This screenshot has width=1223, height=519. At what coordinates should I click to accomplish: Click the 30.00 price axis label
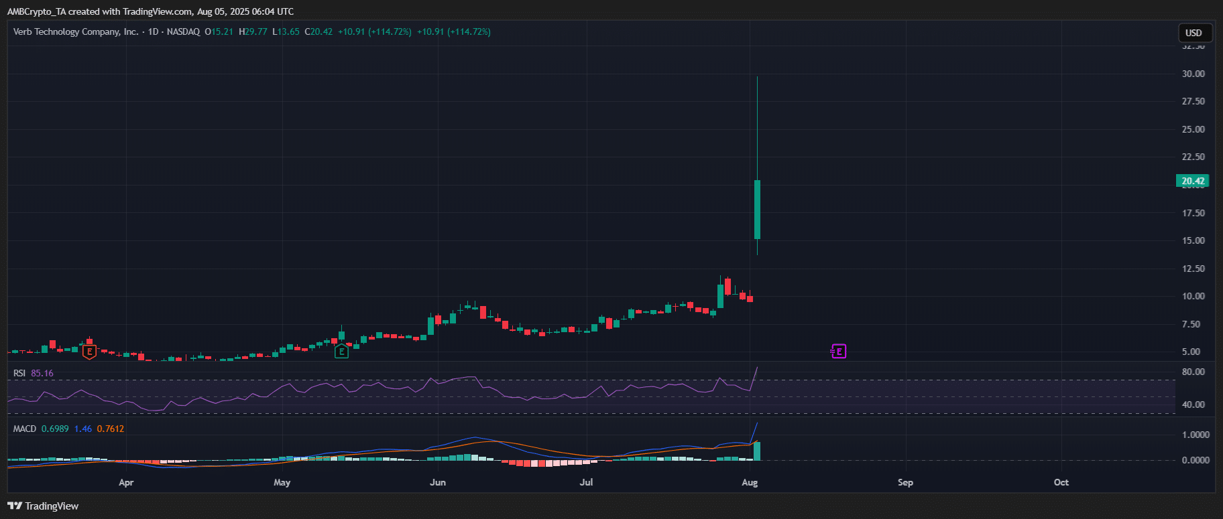(1193, 74)
